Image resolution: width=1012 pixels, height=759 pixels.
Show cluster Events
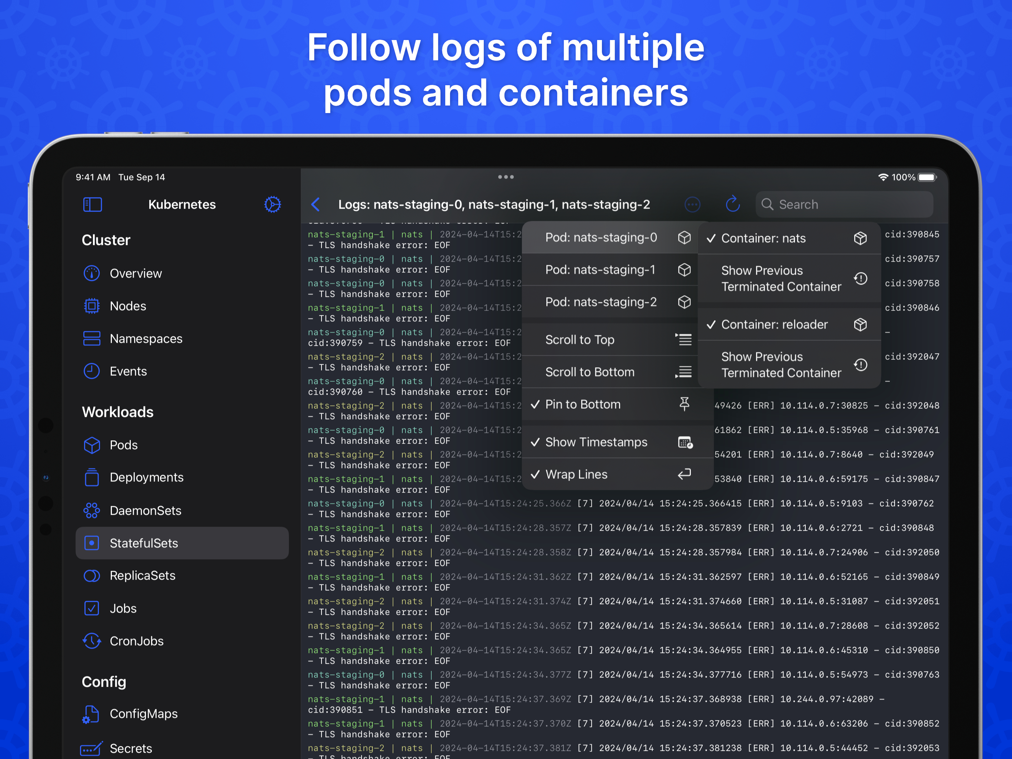(x=182, y=371)
